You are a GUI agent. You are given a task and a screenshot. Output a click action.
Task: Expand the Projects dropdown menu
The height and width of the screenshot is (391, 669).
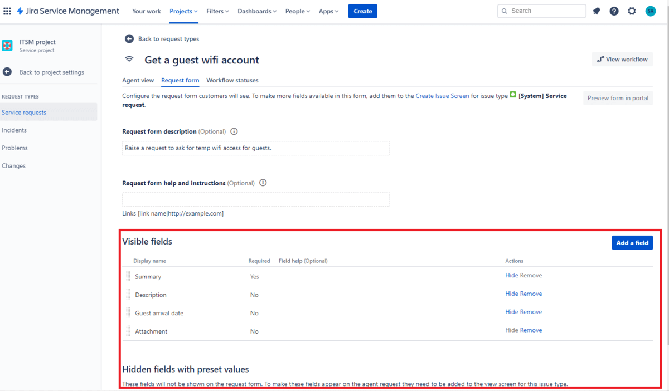click(x=183, y=11)
